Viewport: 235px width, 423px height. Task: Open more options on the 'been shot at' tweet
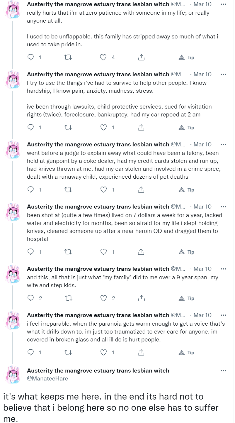223,207
